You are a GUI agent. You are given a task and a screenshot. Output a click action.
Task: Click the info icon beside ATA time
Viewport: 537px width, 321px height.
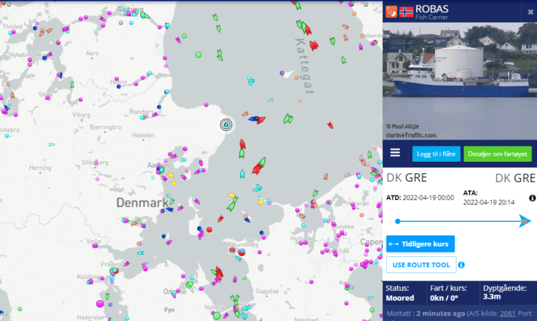(532, 198)
